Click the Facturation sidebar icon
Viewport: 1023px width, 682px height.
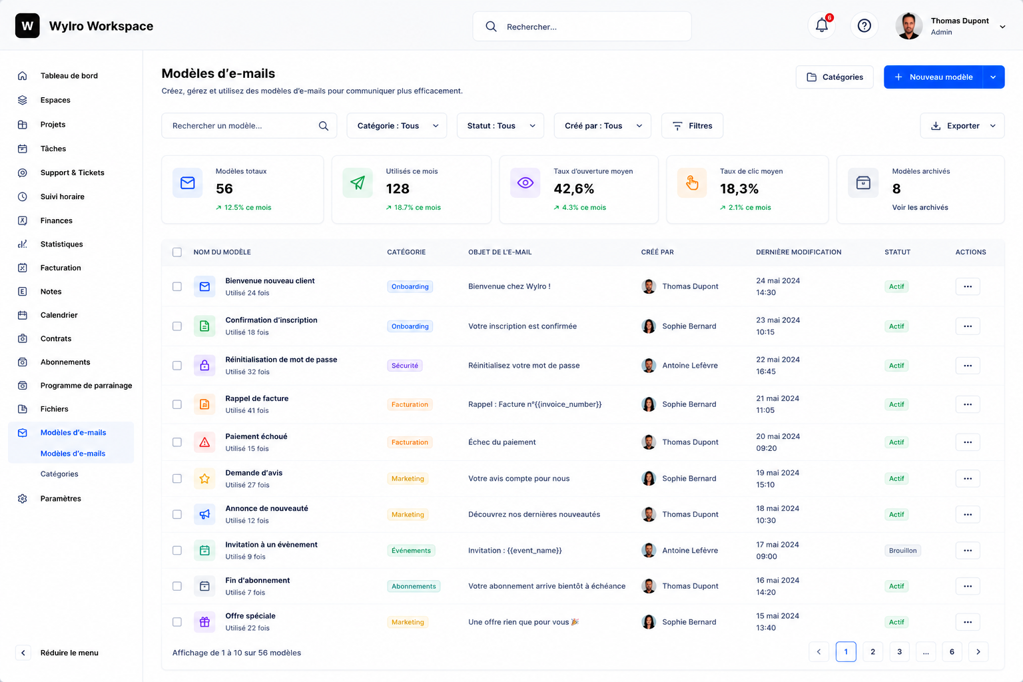(x=23, y=268)
